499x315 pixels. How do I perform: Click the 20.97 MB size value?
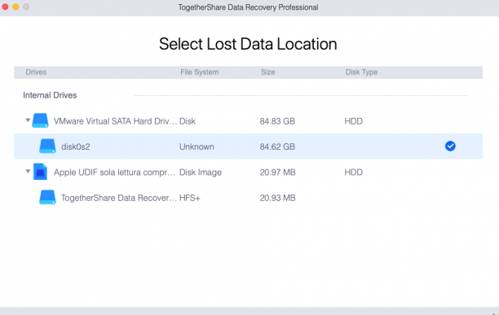point(277,172)
